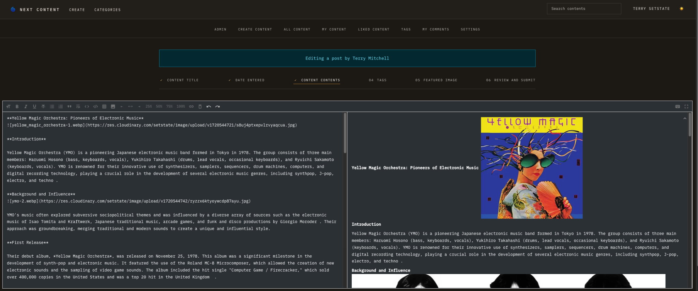Go to the Content Title step
698x291 pixels.
pyautogui.click(x=180, y=80)
